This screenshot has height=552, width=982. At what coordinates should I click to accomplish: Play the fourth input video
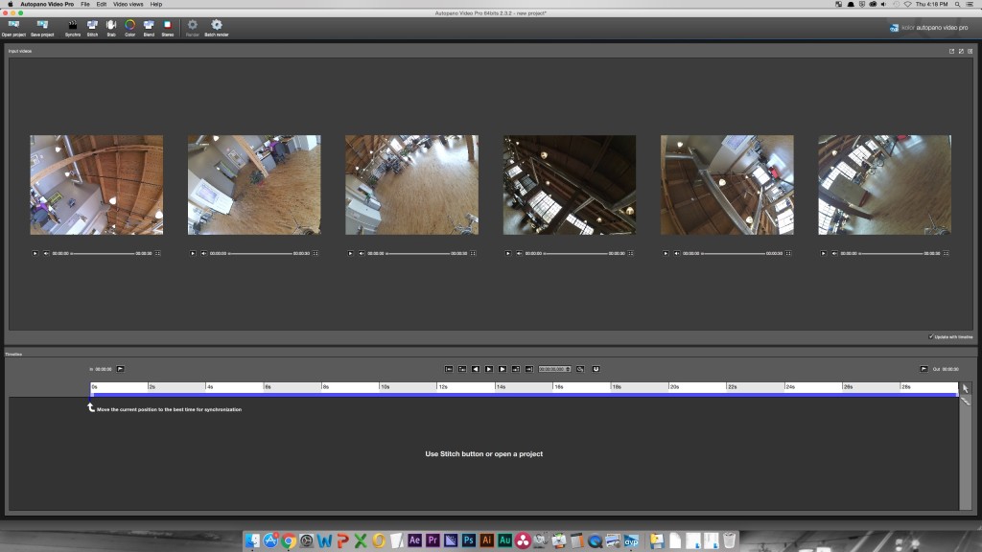[508, 253]
